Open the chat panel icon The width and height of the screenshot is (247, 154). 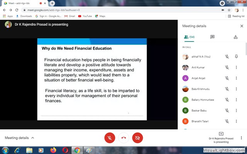coord(212,37)
